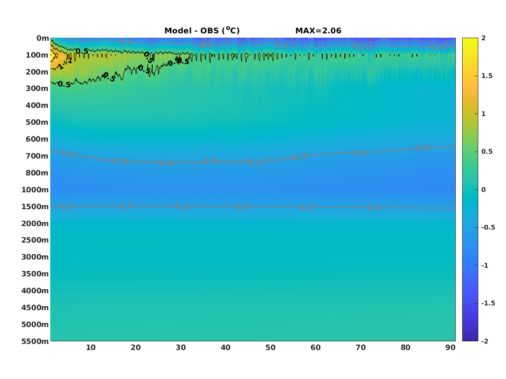Click the '5500m' depth axis label
Viewport: 506px width, 379px height.
[x=35, y=341]
